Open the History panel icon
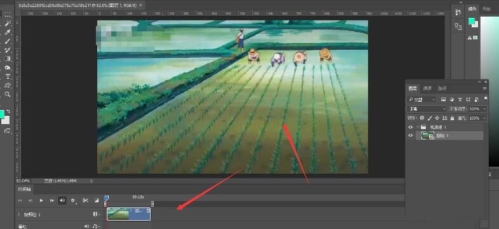Screen dimensions: 499x229 (x=458, y=13)
